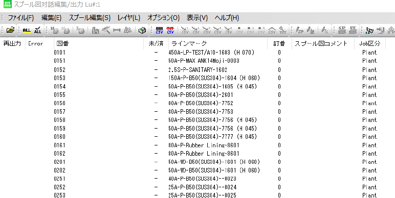Screen dimensions: 395x198
Task: Open the 編集(E) menu
Action: [x=51, y=18]
